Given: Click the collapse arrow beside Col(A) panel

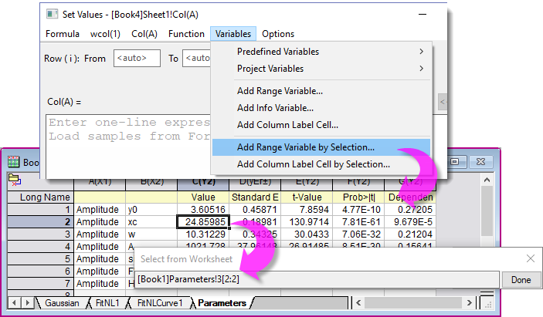Looking at the screenshot, I should click(x=442, y=102).
